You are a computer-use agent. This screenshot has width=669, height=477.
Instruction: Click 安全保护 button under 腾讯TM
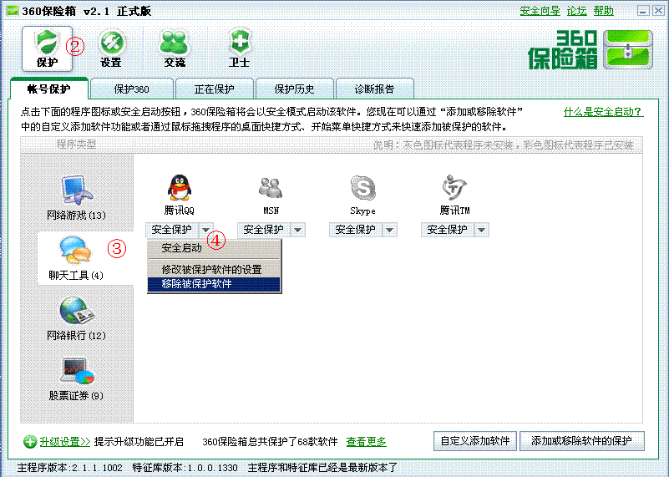(447, 230)
